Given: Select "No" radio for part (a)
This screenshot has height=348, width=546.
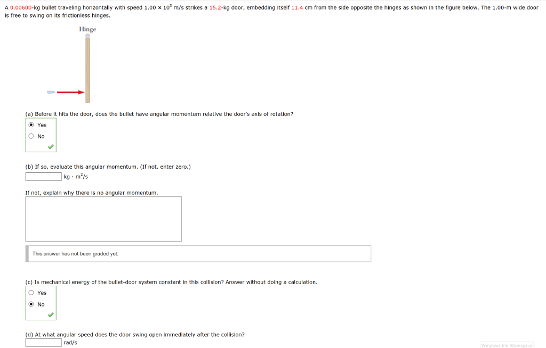Looking at the screenshot, I should tap(31, 136).
